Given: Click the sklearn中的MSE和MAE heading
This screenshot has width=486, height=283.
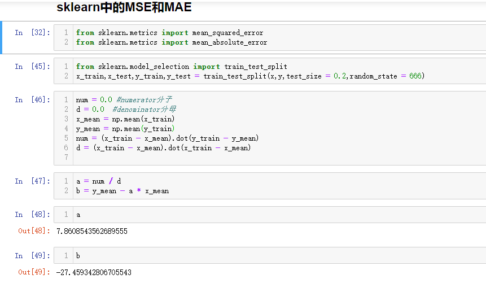Looking at the screenshot, I should point(124,8).
